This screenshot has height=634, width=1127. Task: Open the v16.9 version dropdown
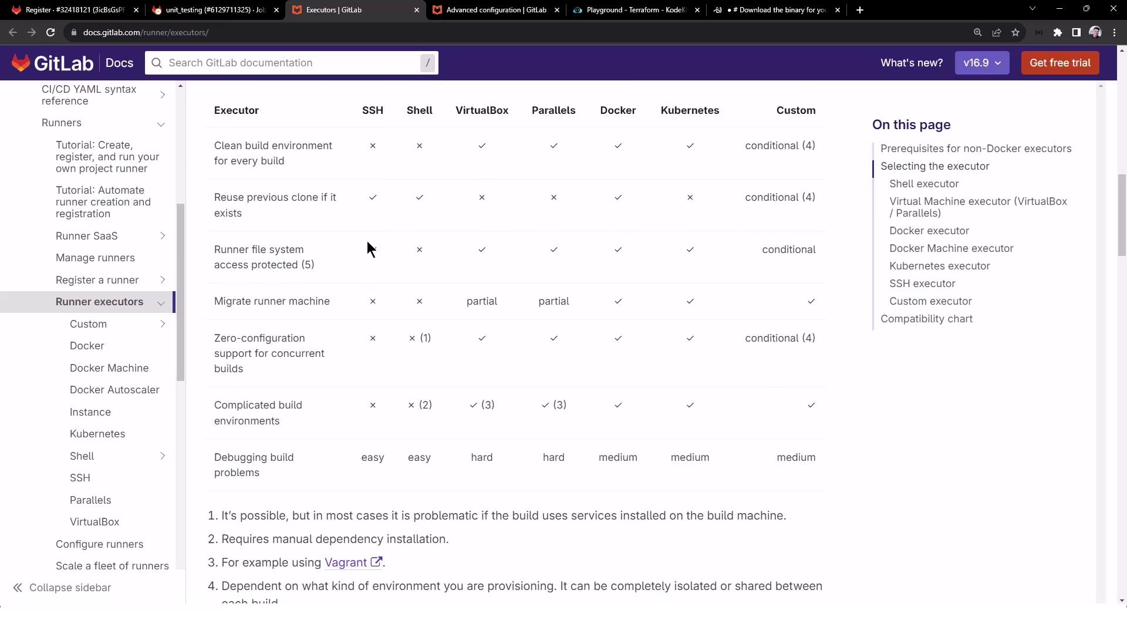click(x=982, y=63)
